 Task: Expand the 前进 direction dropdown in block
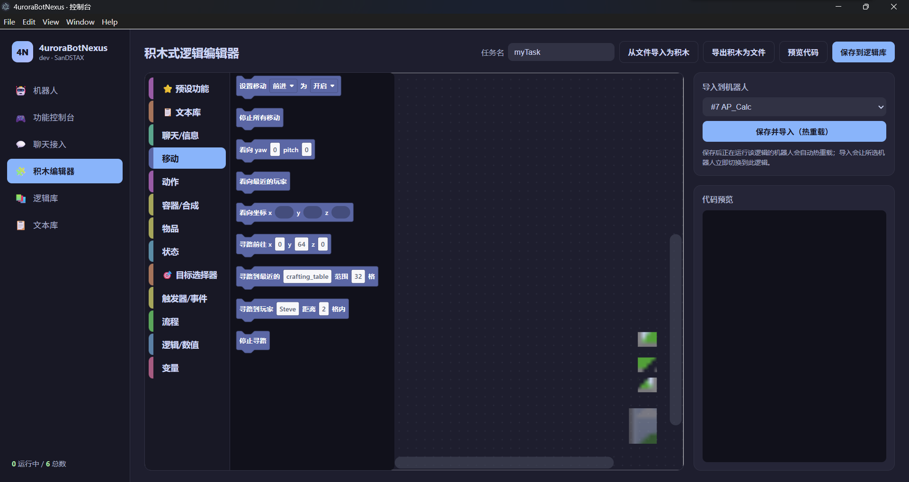click(x=283, y=86)
